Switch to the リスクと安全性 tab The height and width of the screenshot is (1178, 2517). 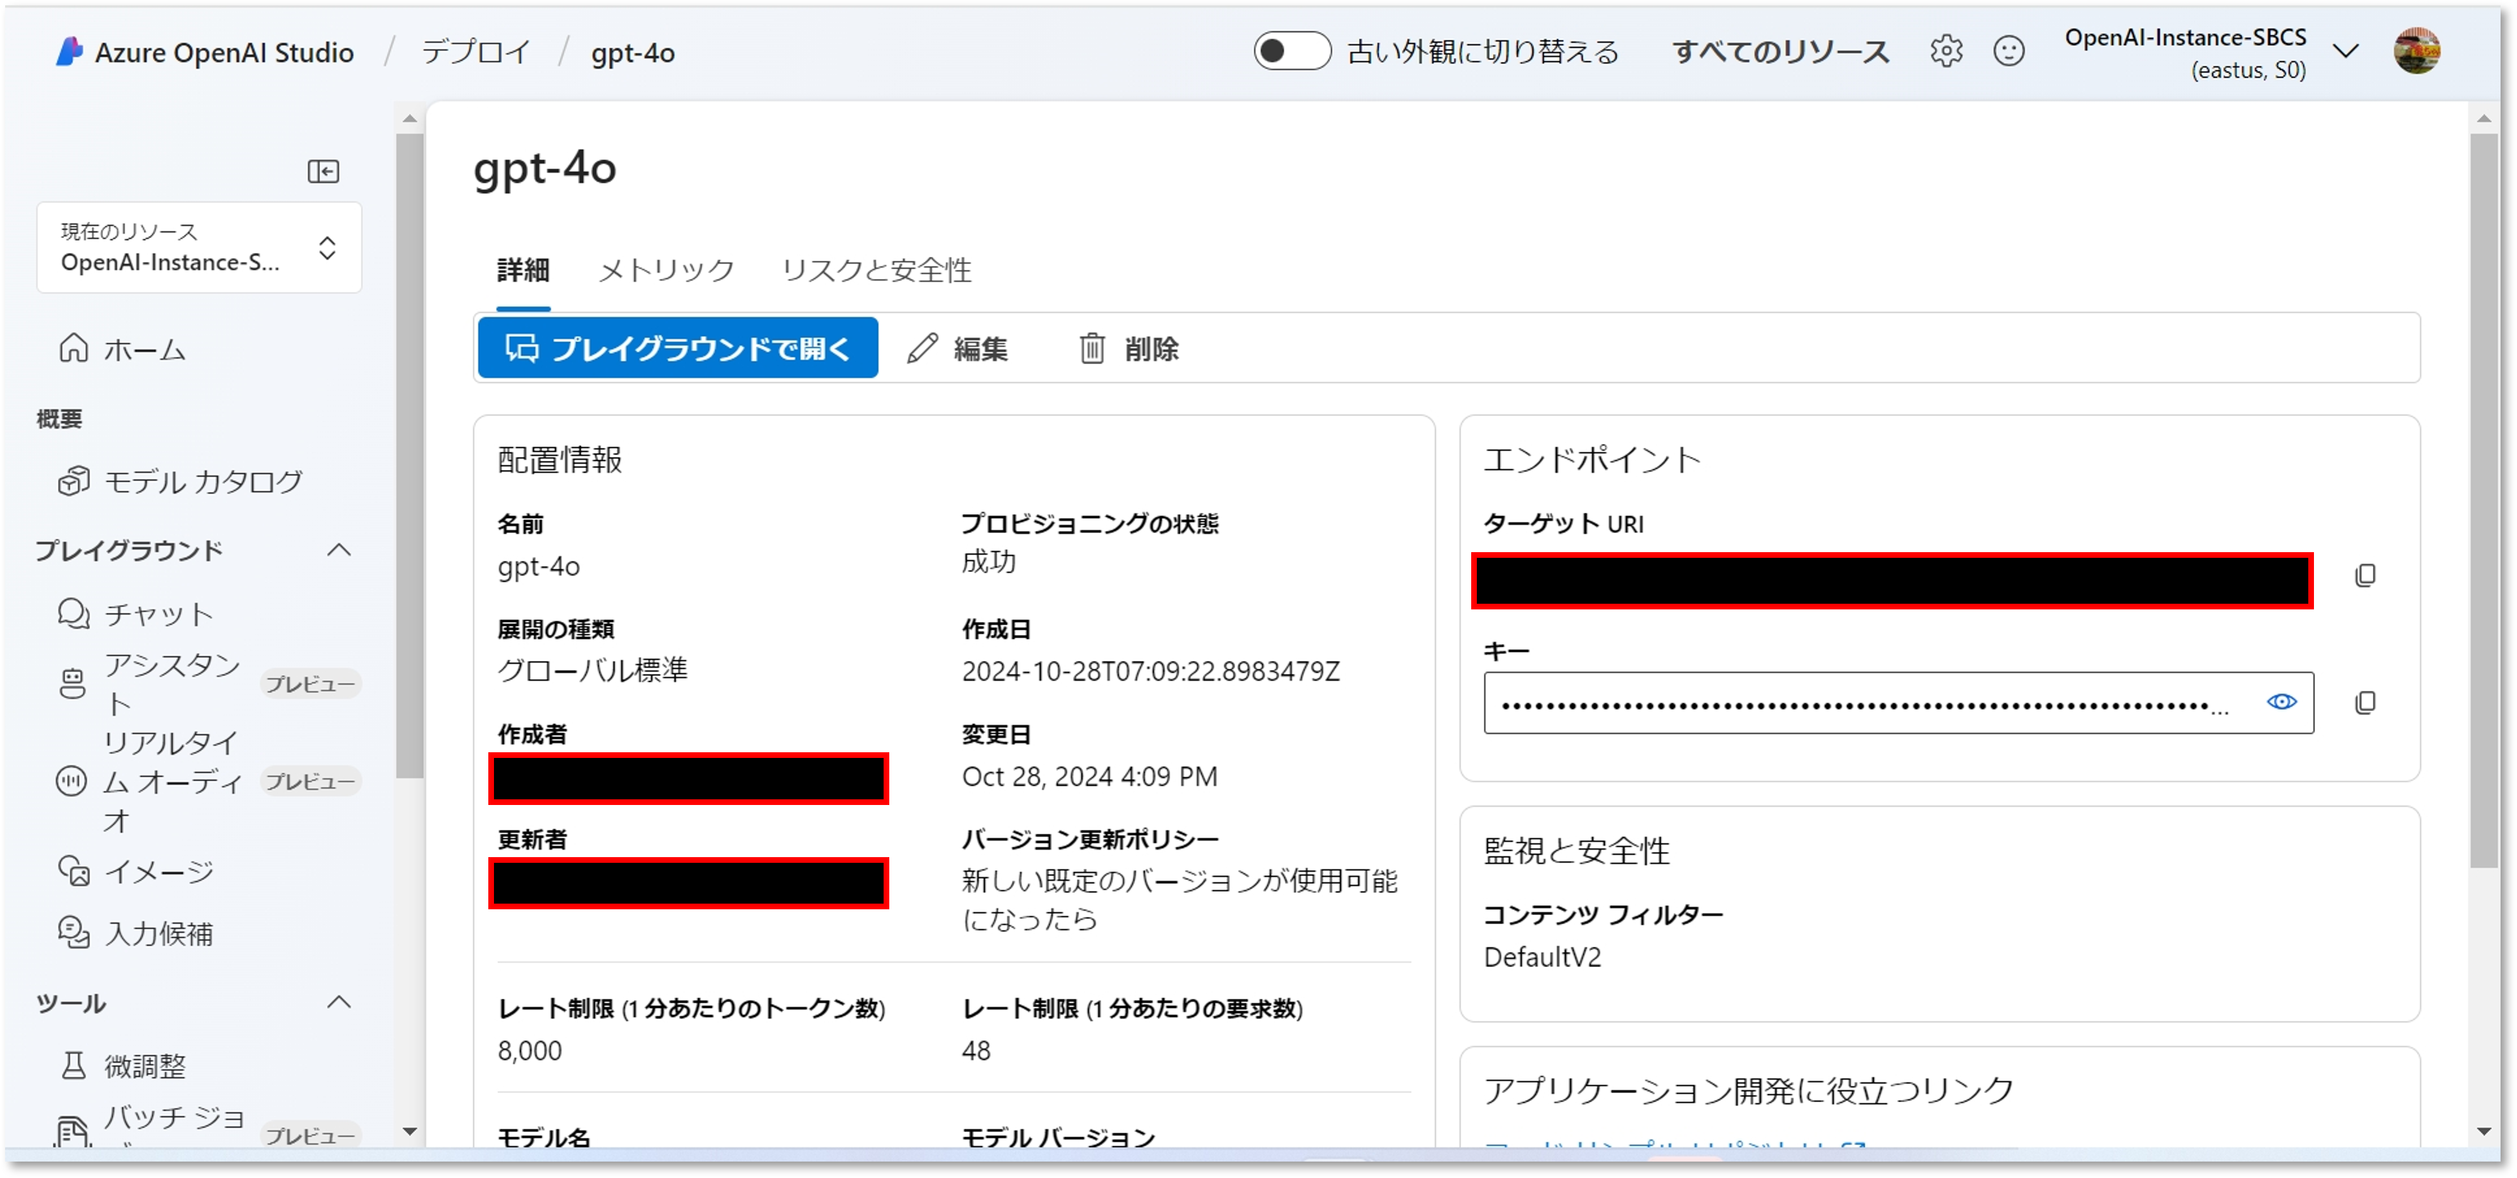[x=876, y=270]
